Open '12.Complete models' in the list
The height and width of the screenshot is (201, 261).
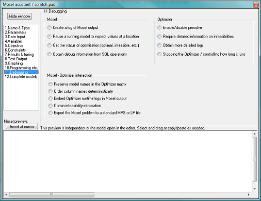tap(21, 77)
